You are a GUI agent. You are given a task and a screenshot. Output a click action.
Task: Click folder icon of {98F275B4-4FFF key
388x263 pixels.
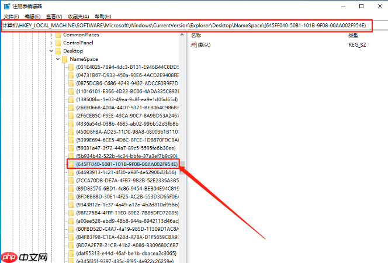point(71,213)
